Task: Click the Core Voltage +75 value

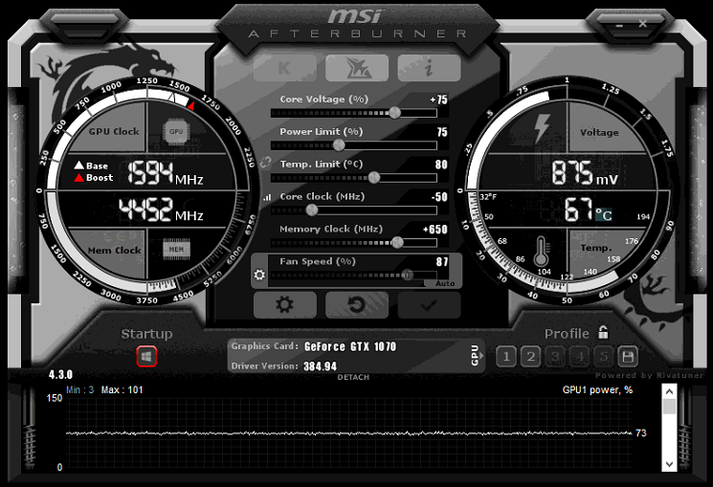Action: (x=438, y=100)
